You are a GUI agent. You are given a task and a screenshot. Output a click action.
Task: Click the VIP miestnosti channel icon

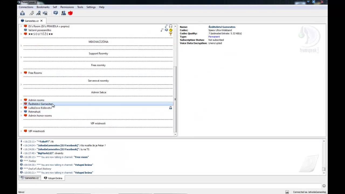[26, 131]
